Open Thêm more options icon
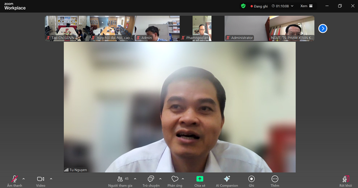Screen dimensions: 358x188 pyautogui.click(x=275, y=179)
